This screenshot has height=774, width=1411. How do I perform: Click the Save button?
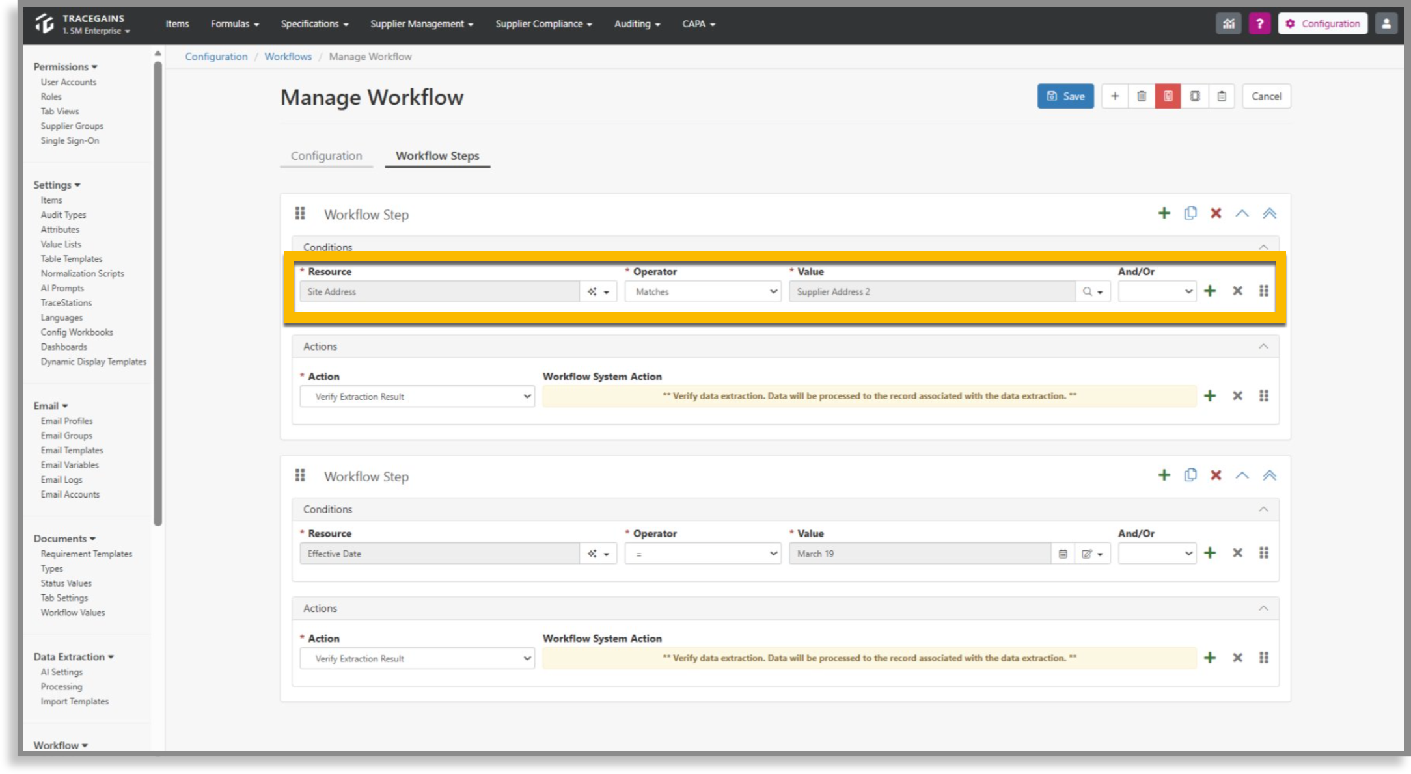[1065, 96]
